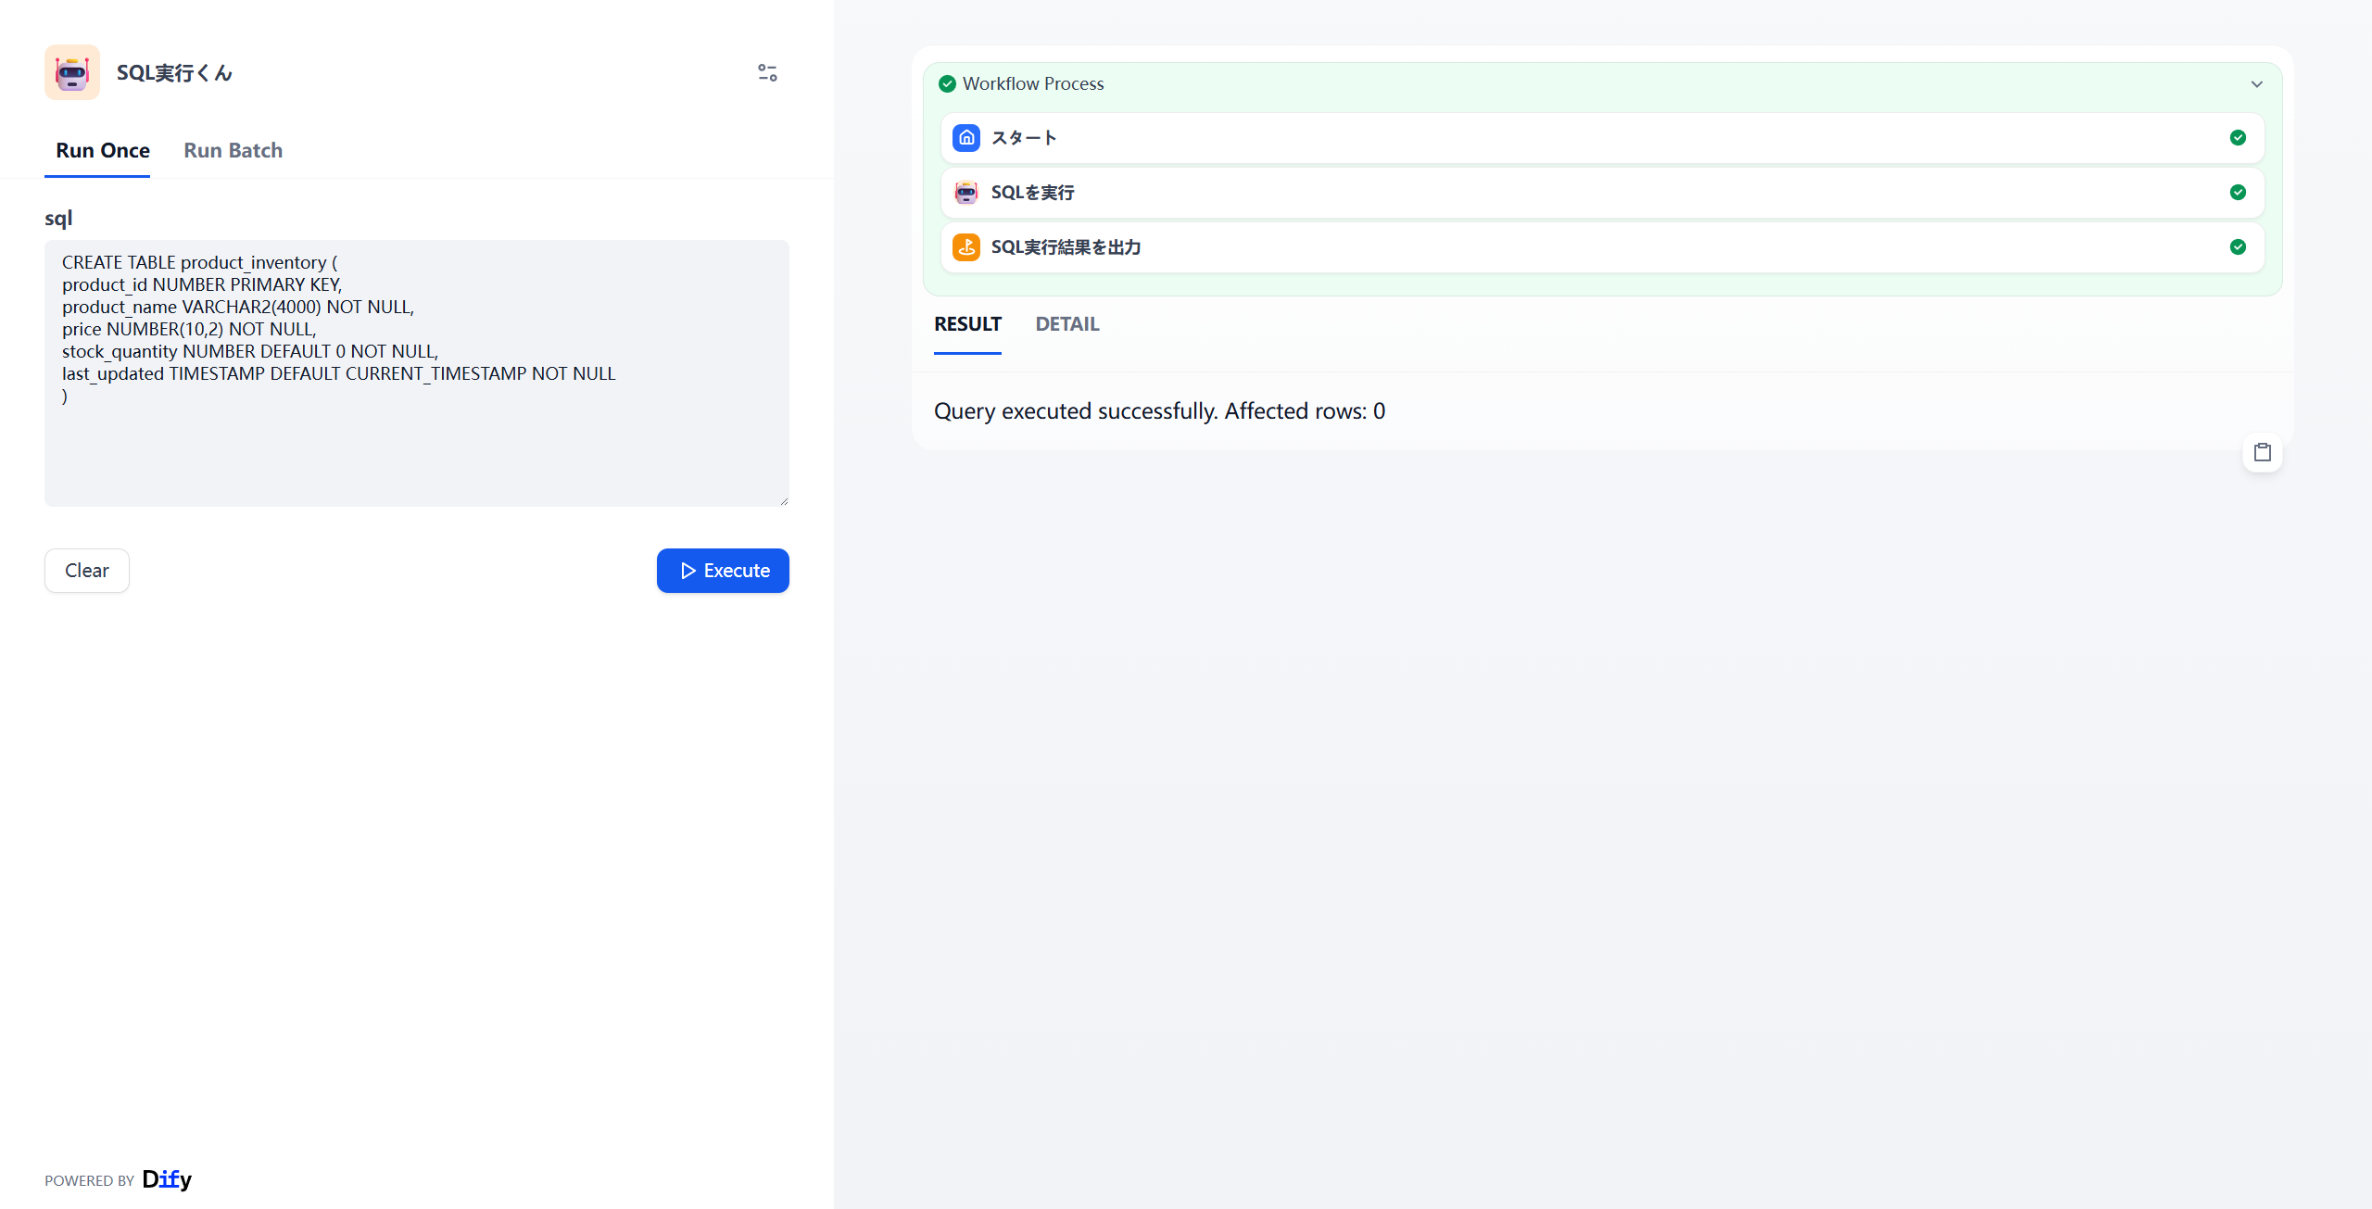The height and width of the screenshot is (1209, 2372).
Task: Click inside the sql text area
Action: coord(417,445)
